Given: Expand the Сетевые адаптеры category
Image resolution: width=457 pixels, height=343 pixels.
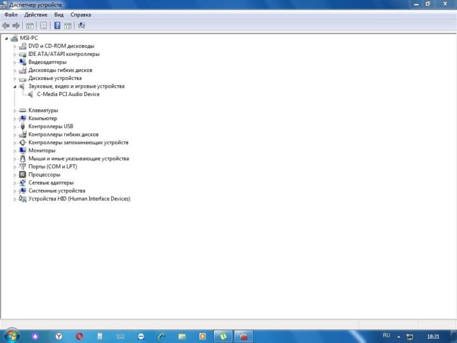Looking at the screenshot, I should pyautogui.click(x=15, y=183).
